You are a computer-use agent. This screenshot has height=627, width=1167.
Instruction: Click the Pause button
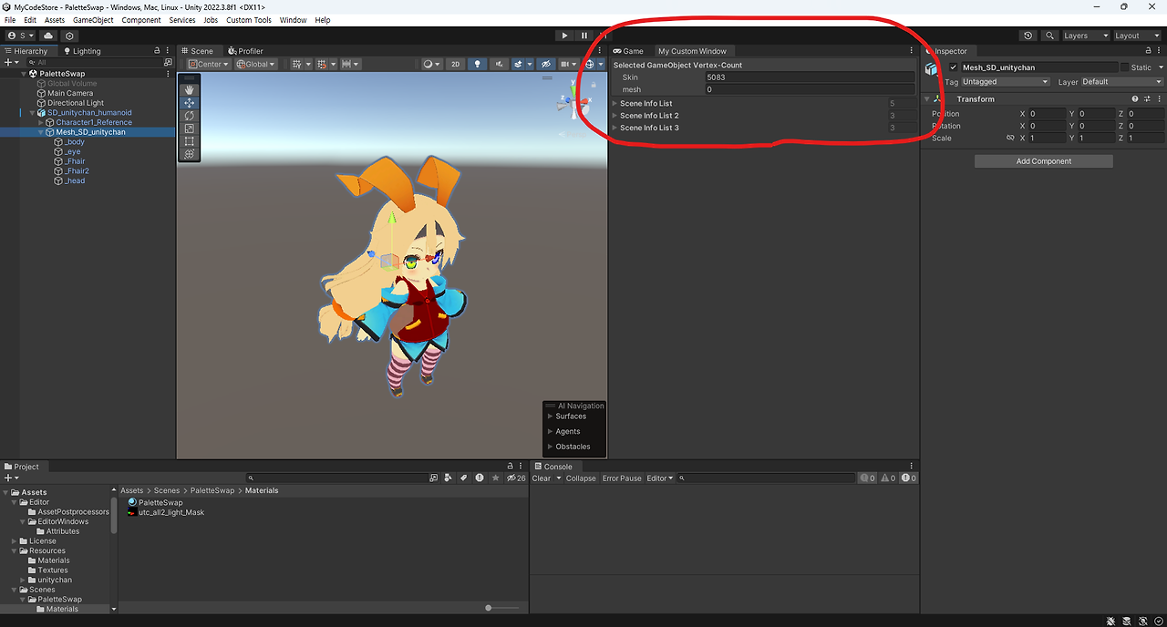pyautogui.click(x=584, y=36)
